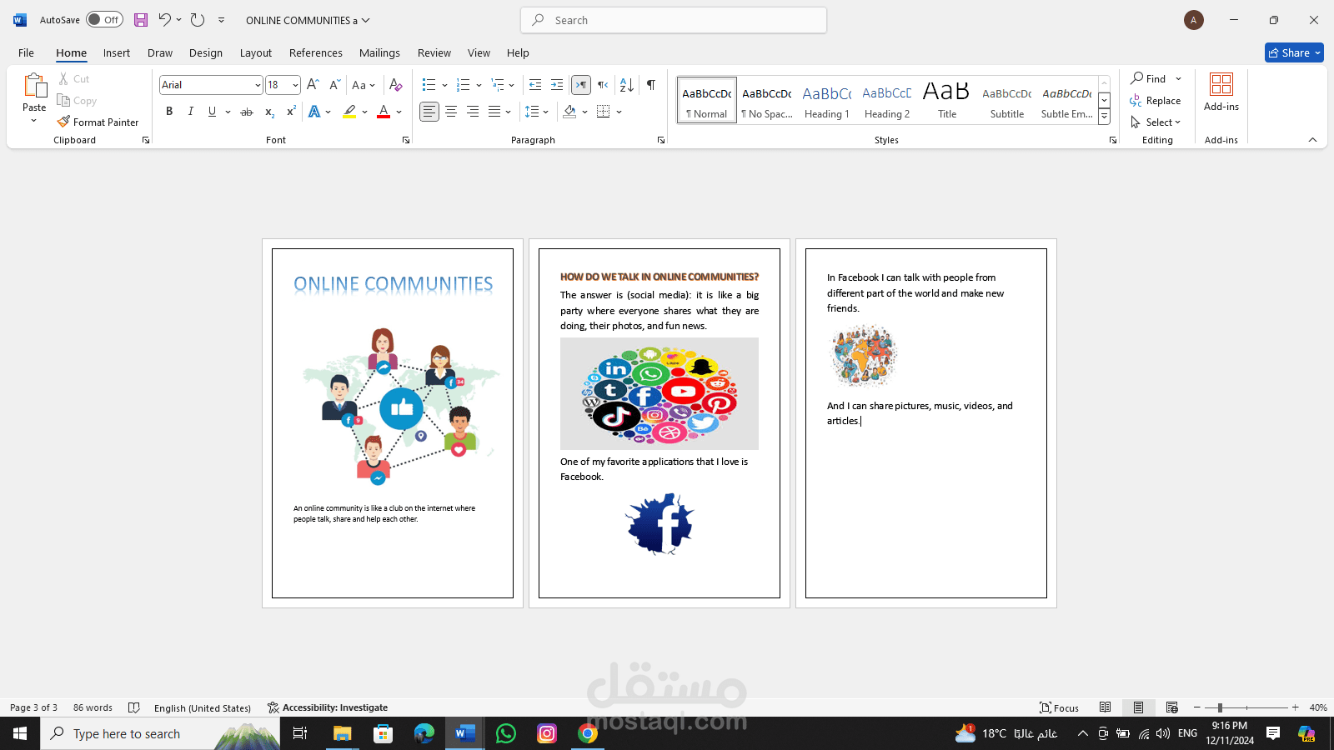This screenshot has width=1334, height=750.
Task: Open the Select dropdown in Editing
Action: point(1156,122)
